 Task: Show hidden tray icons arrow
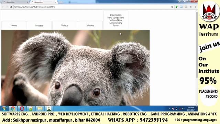pos(169,109)
